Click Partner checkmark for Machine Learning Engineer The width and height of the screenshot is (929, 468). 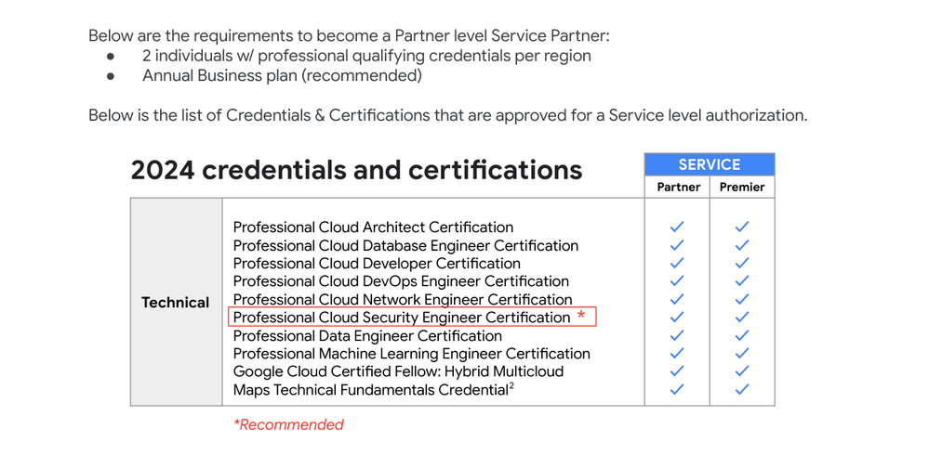677,353
